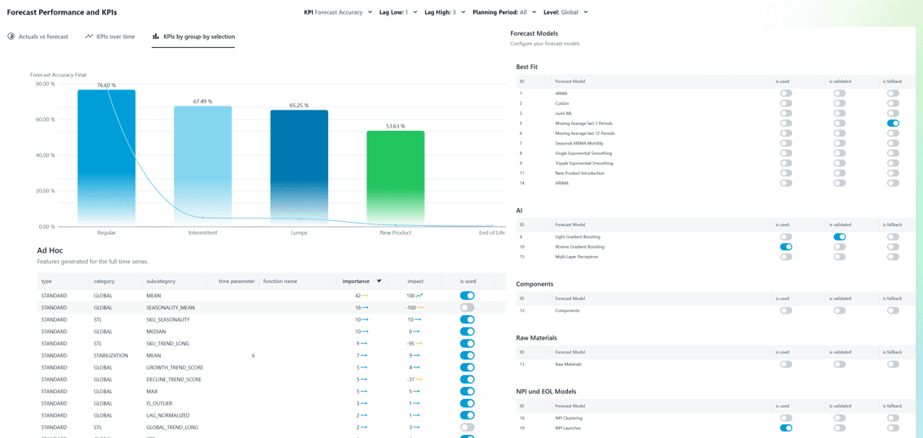Image resolution: width=923 pixels, height=438 pixels.
Task: Click the orange impact arrow for DECLINE_TREND_SCORE
Action: point(419,379)
